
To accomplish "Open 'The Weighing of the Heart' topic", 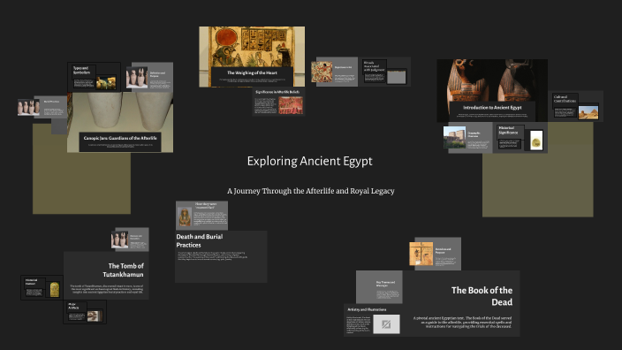I will 252,57.
